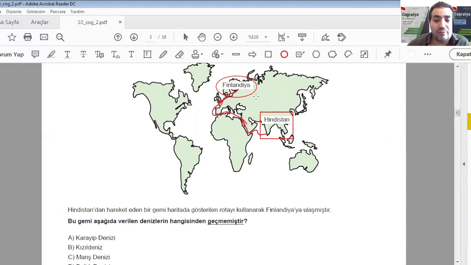Viewport: 471px width, 265px height.
Task: Select the insert text at cursor tool
Action: tap(116, 54)
